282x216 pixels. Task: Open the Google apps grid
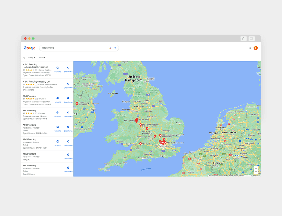coord(250,48)
